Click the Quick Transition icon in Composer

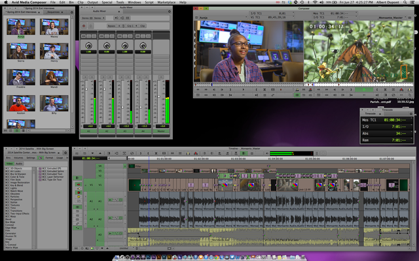pos(385,95)
